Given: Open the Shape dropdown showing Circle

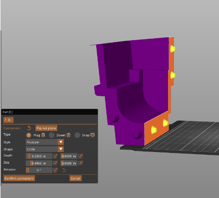Looking at the screenshot, I should point(45,149).
